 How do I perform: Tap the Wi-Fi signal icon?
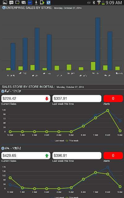tap(99, 2)
